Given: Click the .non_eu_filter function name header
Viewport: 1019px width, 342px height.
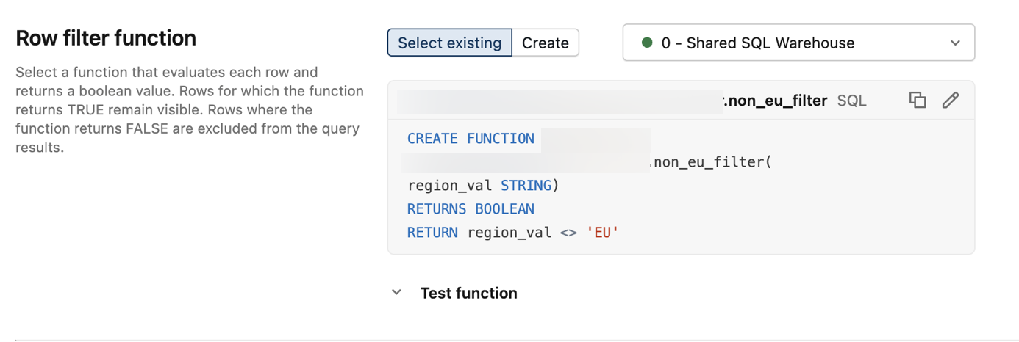Looking at the screenshot, I should coord(775,101).
